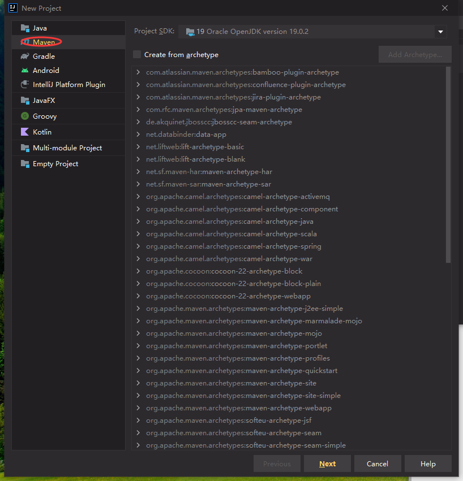Click Add Archetype button

point(415,55)
